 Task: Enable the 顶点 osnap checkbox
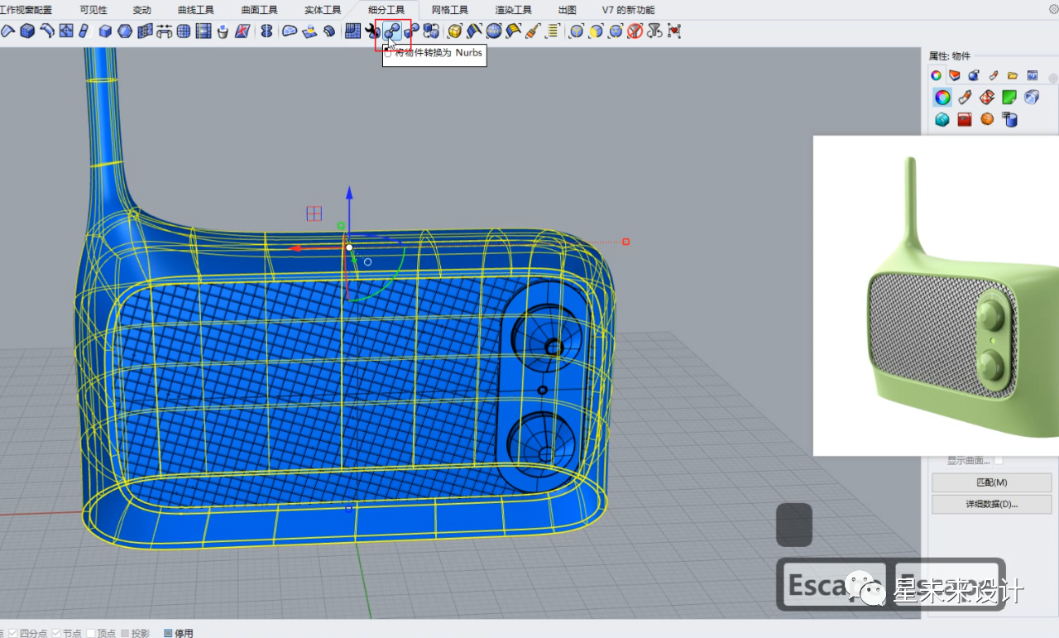(x=91, y=633)
